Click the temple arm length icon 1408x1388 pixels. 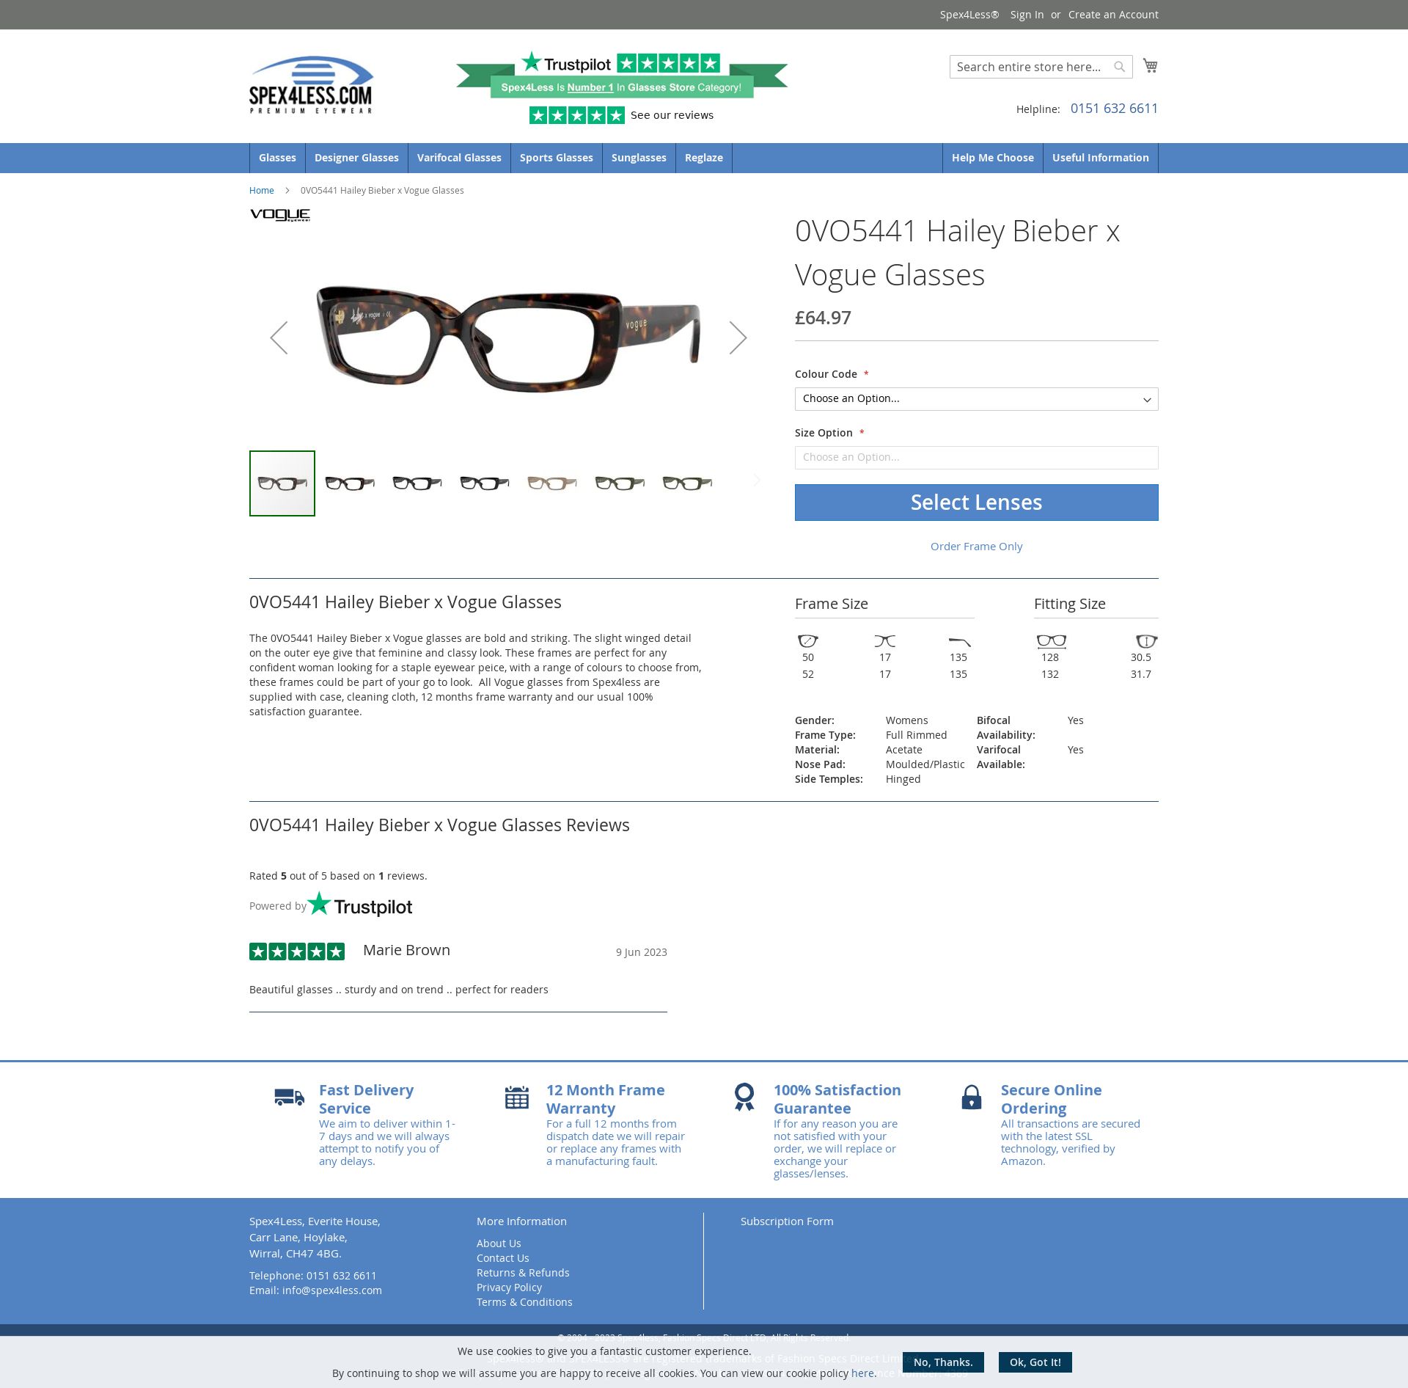959,641
